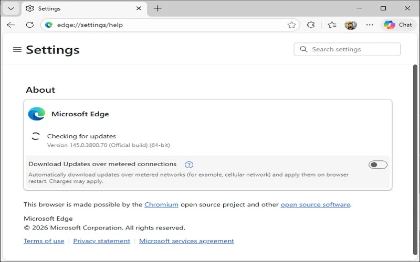Click the 'Checking for updates' text
This screenshot has height=262, width=420.
(x=81, y=136)
